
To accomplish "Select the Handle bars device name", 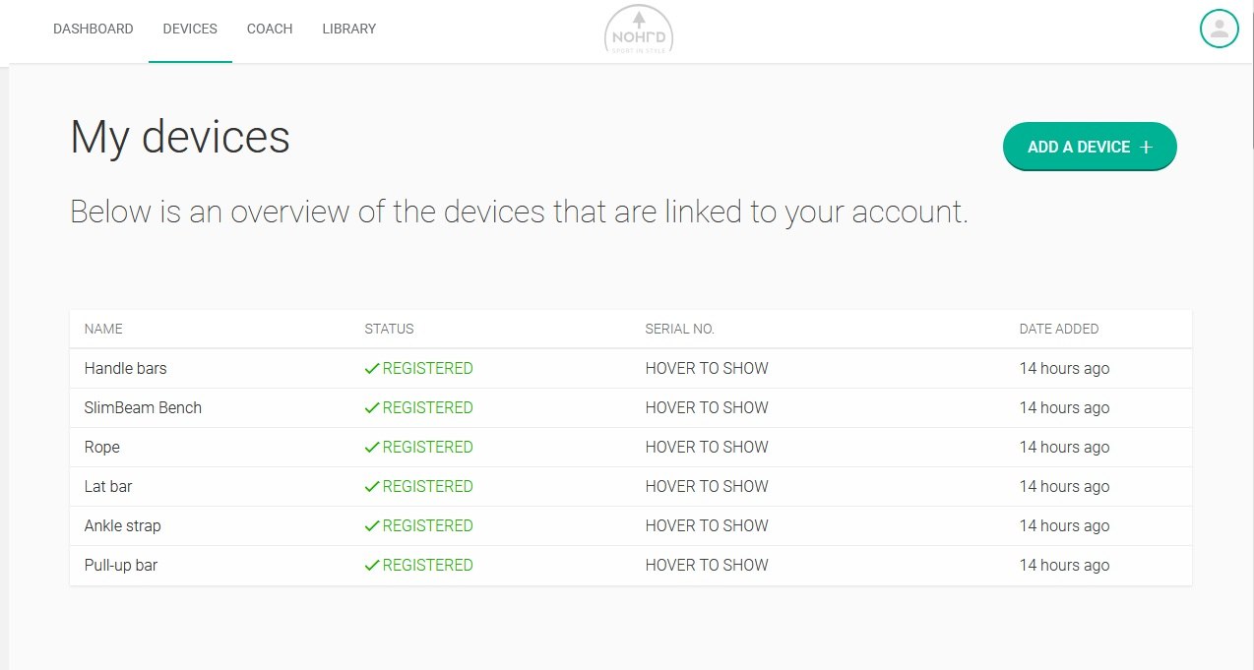I will coord(125,369).
